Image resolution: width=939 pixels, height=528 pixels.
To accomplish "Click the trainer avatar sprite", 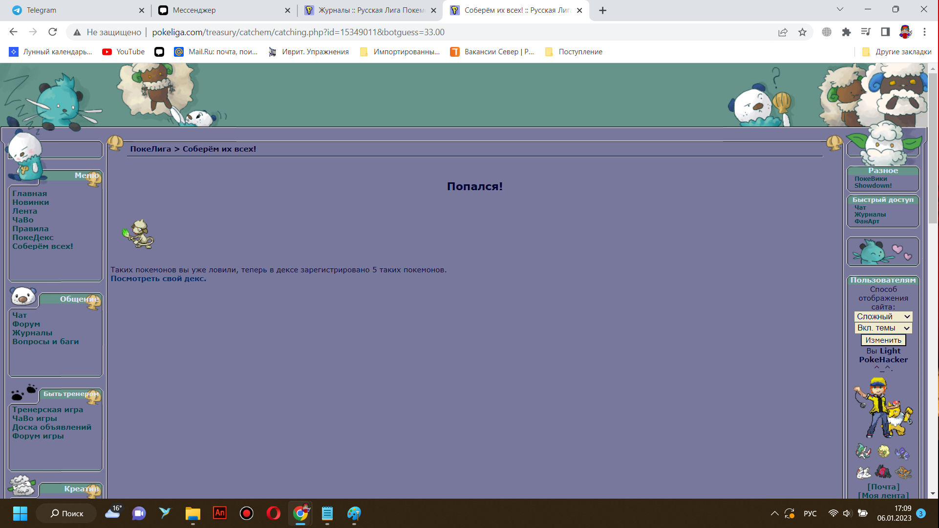I will pyautogui.click(x=883, y=408).
